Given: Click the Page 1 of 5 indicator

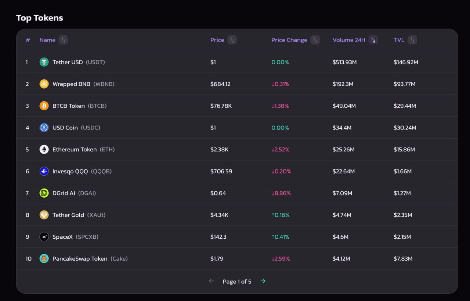Looking at the screenshot, I should [x=237, y=282].
